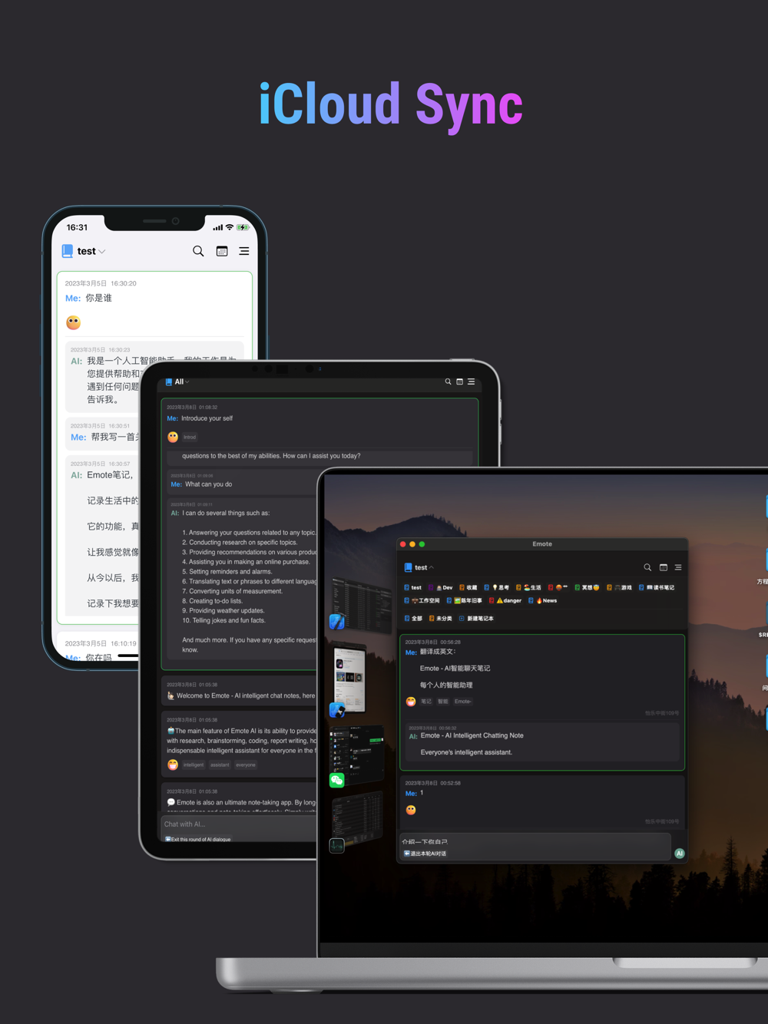Screen dimensions: 768x1024
Task: Select the 生活 notebook
Action: (528, 587)
